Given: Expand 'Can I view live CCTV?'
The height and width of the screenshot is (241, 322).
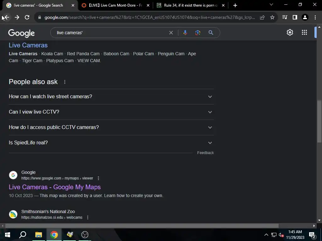Looking at the screenshot, I should click(x=111, y=112).
